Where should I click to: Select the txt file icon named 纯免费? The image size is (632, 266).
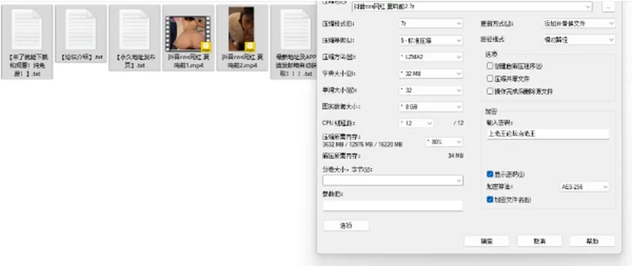(27, 30)
